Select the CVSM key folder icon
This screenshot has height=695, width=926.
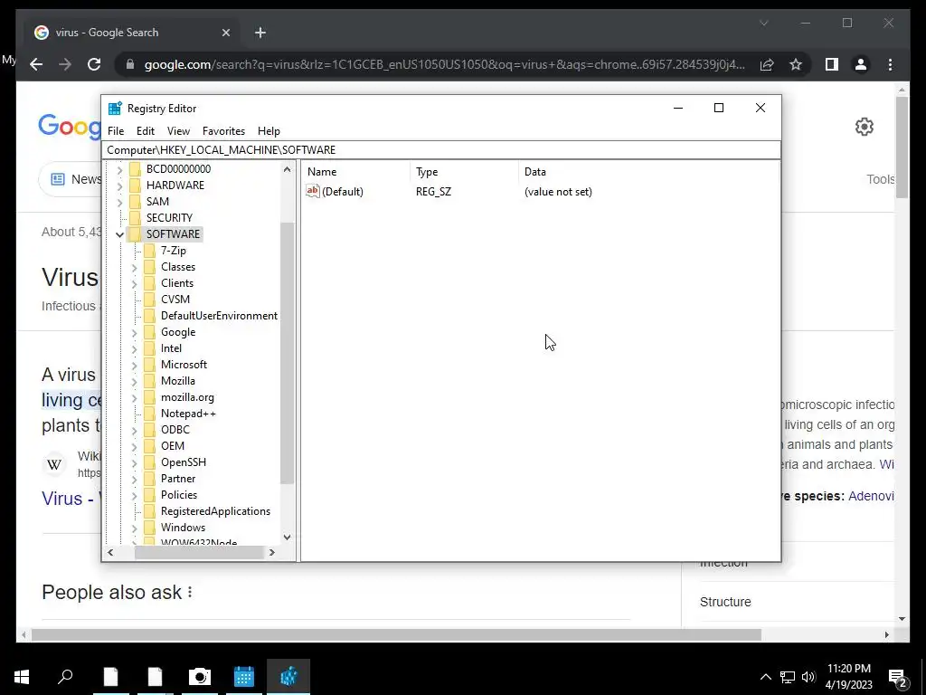click(149, 300)
